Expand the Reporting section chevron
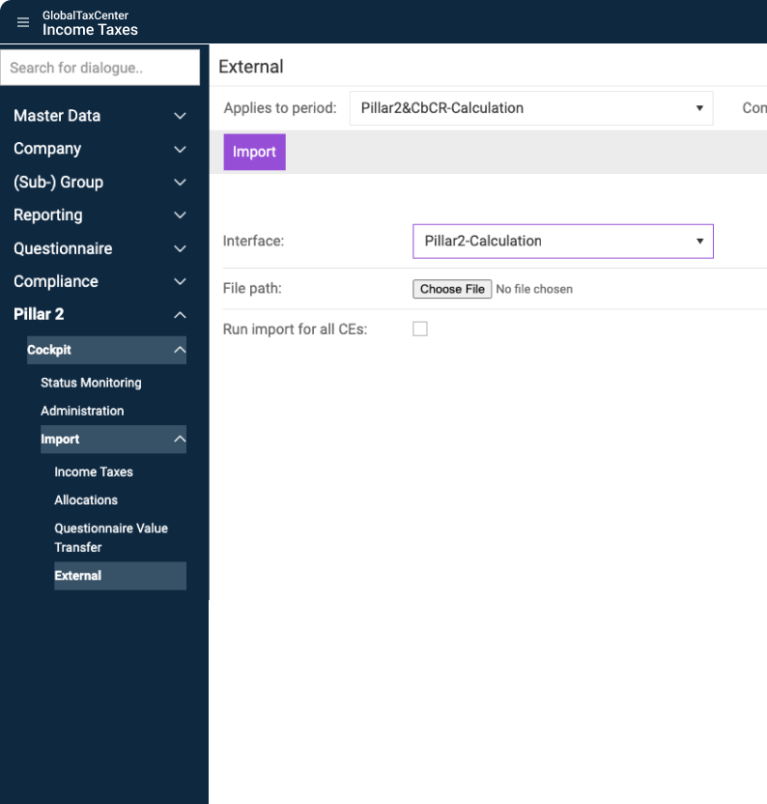Image resolution: width=767 pixels, height=804 pixels. click(x=180, y=215)
